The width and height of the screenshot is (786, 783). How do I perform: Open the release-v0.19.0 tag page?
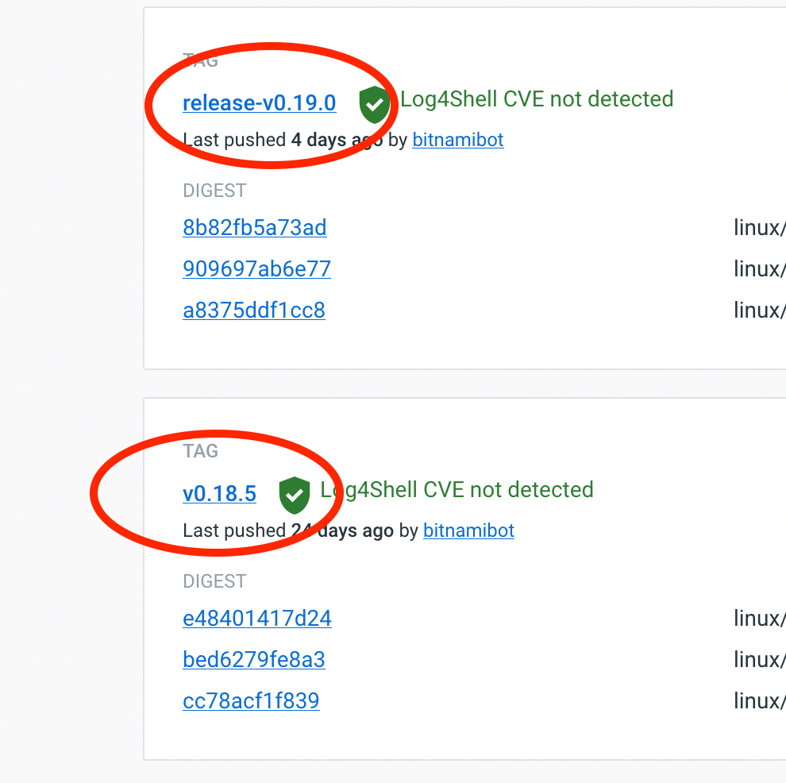259,102
